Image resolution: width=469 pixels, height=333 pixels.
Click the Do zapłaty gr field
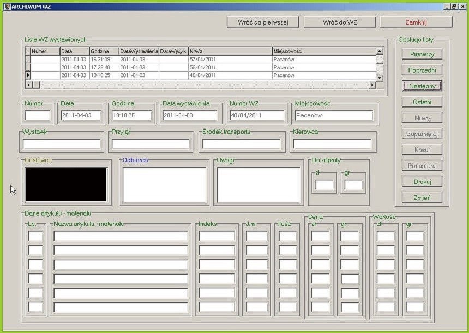(x=353, y=185)
